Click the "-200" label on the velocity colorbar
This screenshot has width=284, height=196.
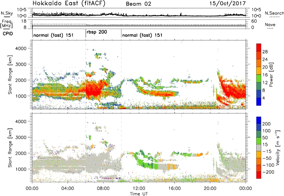[x=268, y=172]
